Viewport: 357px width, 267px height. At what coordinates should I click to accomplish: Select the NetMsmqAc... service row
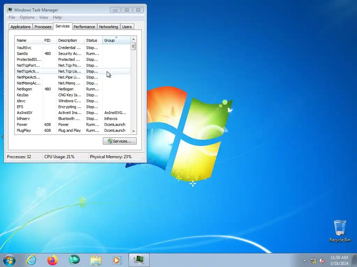73,83
